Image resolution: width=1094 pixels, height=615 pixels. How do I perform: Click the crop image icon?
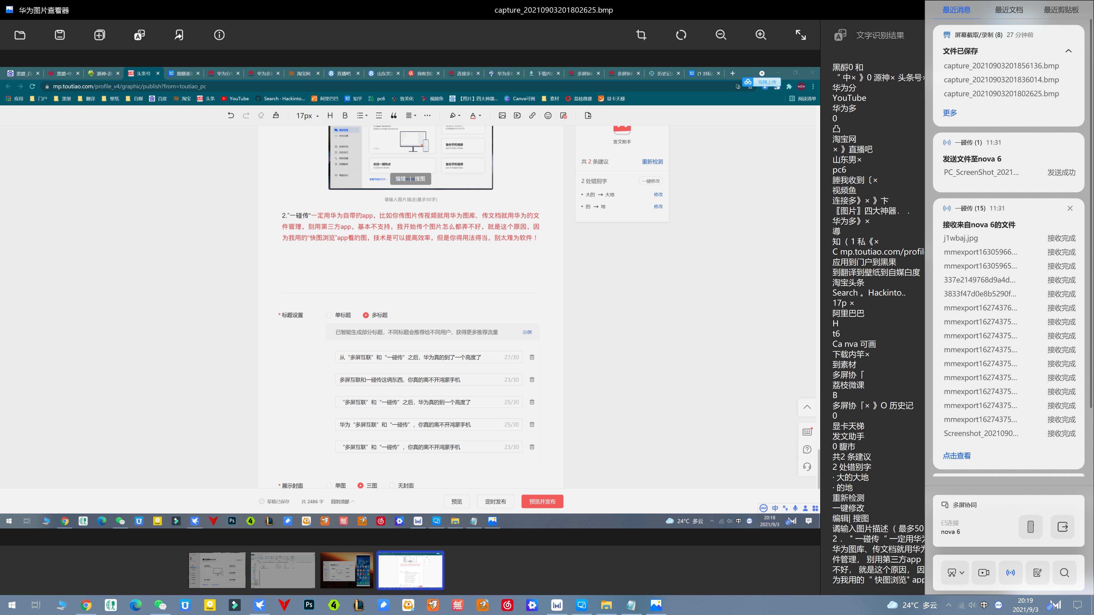pyautogui.click(x=641, y=35)
